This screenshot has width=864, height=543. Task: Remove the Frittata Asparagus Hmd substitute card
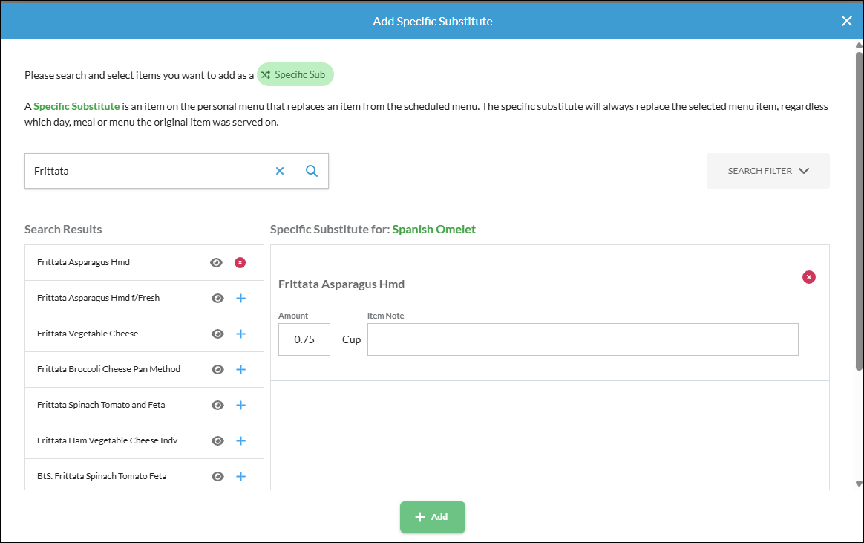(x=809, y=277)
